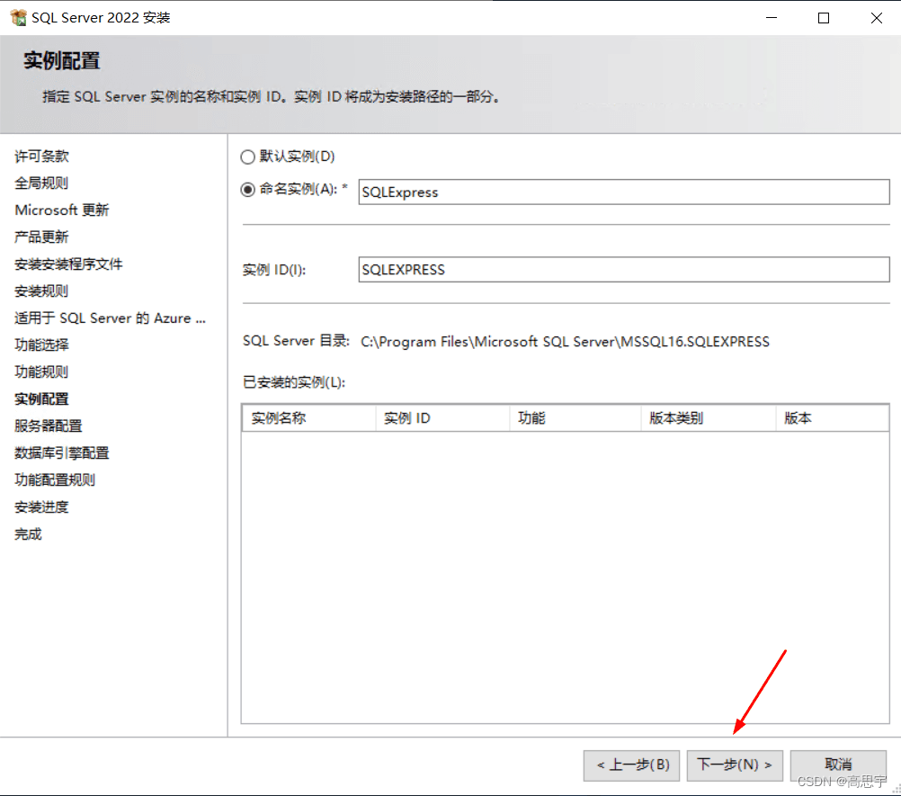Select 产品更新 step in the sidebar
Image resolution: width=901 pixels, height=796 pixels.
coord(41,237)
